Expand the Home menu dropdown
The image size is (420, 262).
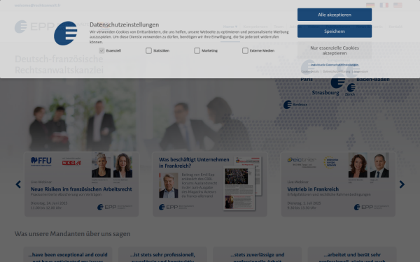[x=230, y=27]
